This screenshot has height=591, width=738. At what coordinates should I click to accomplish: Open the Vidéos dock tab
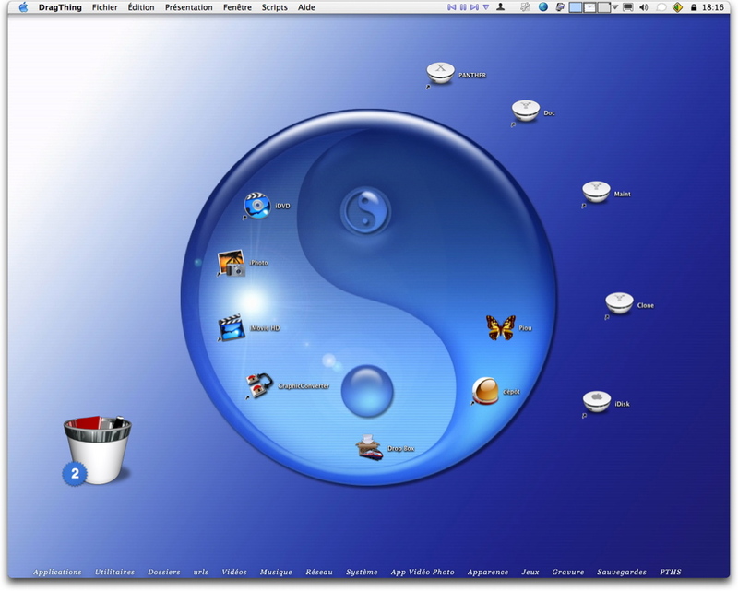(x=234, y=572)
